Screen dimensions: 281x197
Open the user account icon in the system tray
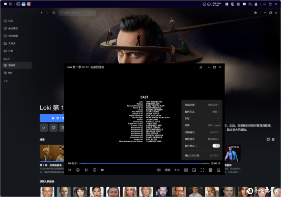tap(256, 4)
